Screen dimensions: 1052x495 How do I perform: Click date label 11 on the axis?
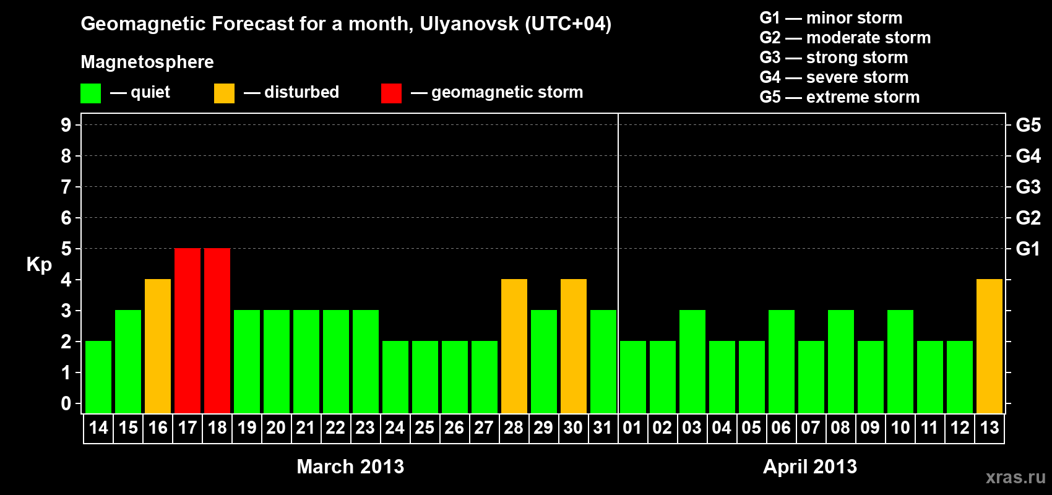(929, 428)
